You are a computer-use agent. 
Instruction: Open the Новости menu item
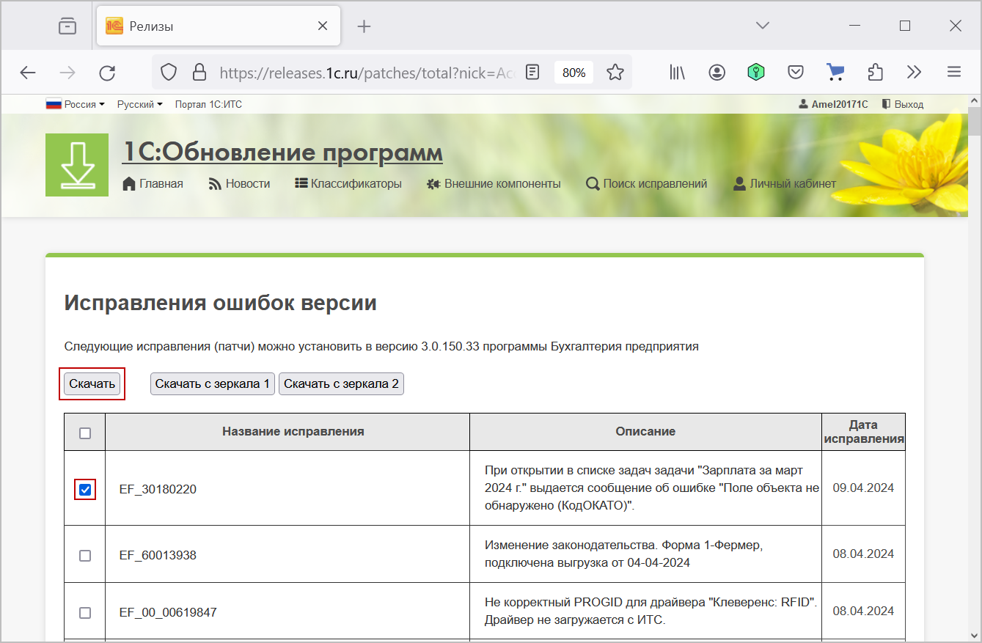[x=239, y=184]
